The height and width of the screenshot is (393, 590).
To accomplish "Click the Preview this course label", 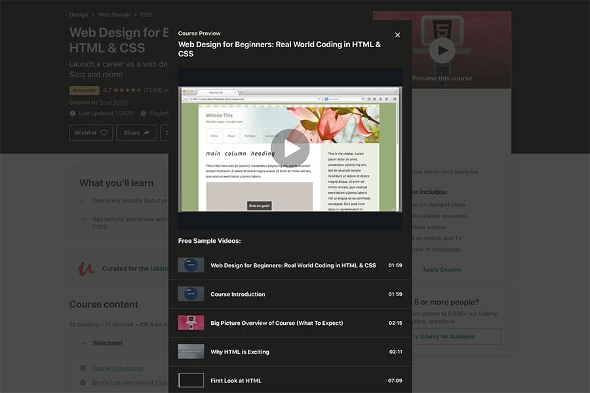I will (442, 78).
